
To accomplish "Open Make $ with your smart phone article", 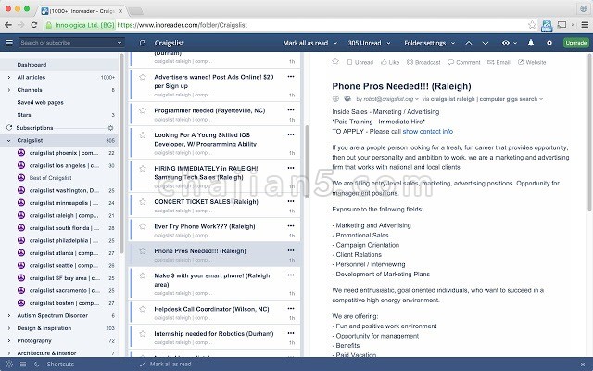I will point(212,280).
